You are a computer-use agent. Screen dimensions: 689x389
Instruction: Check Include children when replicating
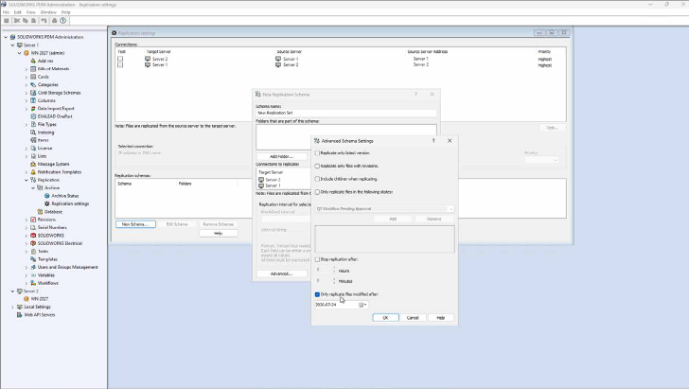pyautogui.click(x=317, y=179)
